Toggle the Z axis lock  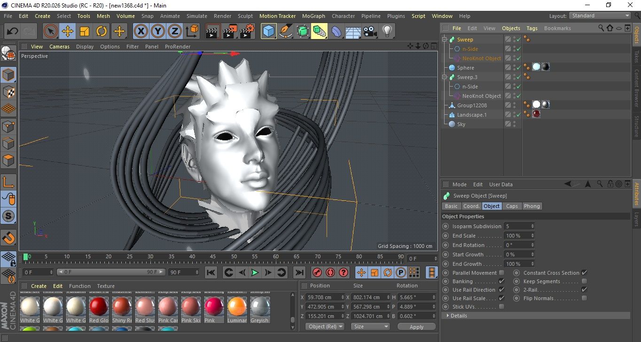tap(174, 32)
